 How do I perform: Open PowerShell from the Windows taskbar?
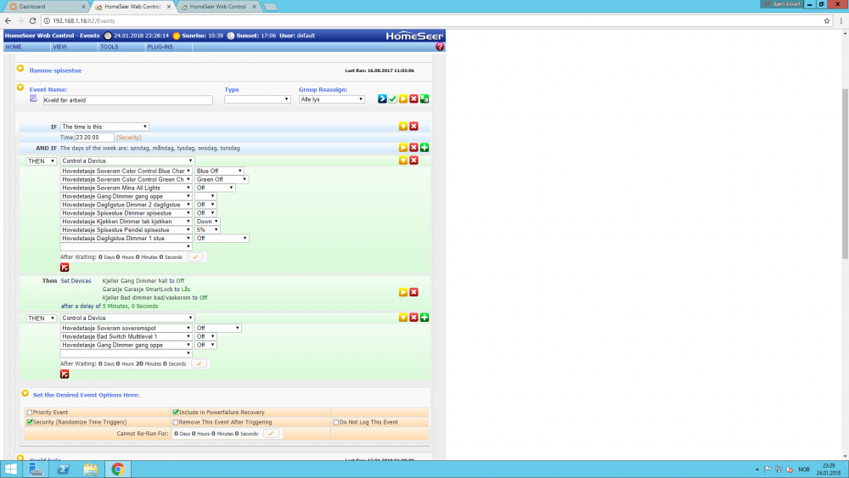click(63, 469)
